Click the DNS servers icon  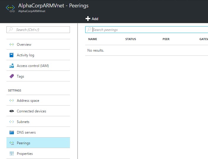12,132
